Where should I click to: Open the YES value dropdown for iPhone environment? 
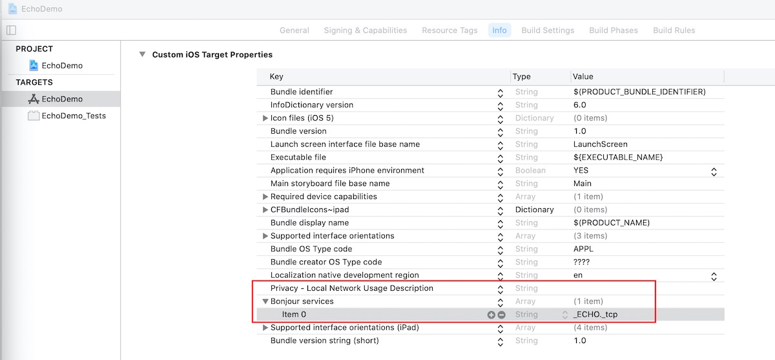coord(714,171)
